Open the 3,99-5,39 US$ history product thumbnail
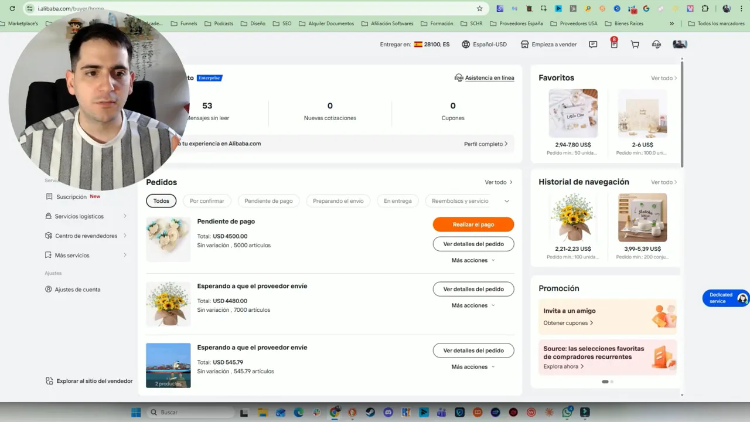Screen dimensions: 750x422 tap(642, 217)
